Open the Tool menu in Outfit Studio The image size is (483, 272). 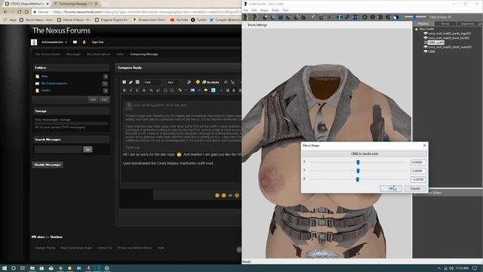285,10
